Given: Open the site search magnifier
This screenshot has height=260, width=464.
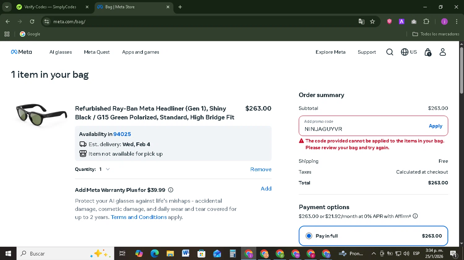Looking at the screenshot, I should point(390,52).
